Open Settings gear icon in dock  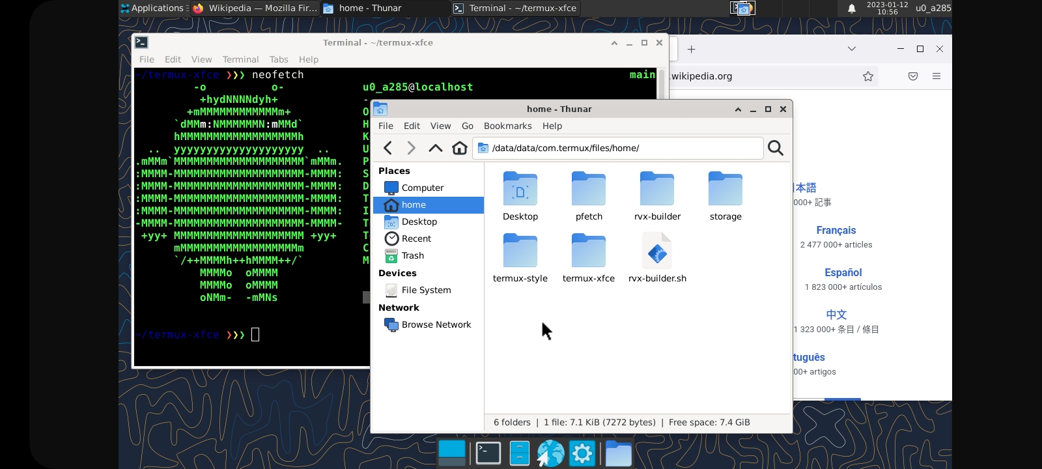582,453
